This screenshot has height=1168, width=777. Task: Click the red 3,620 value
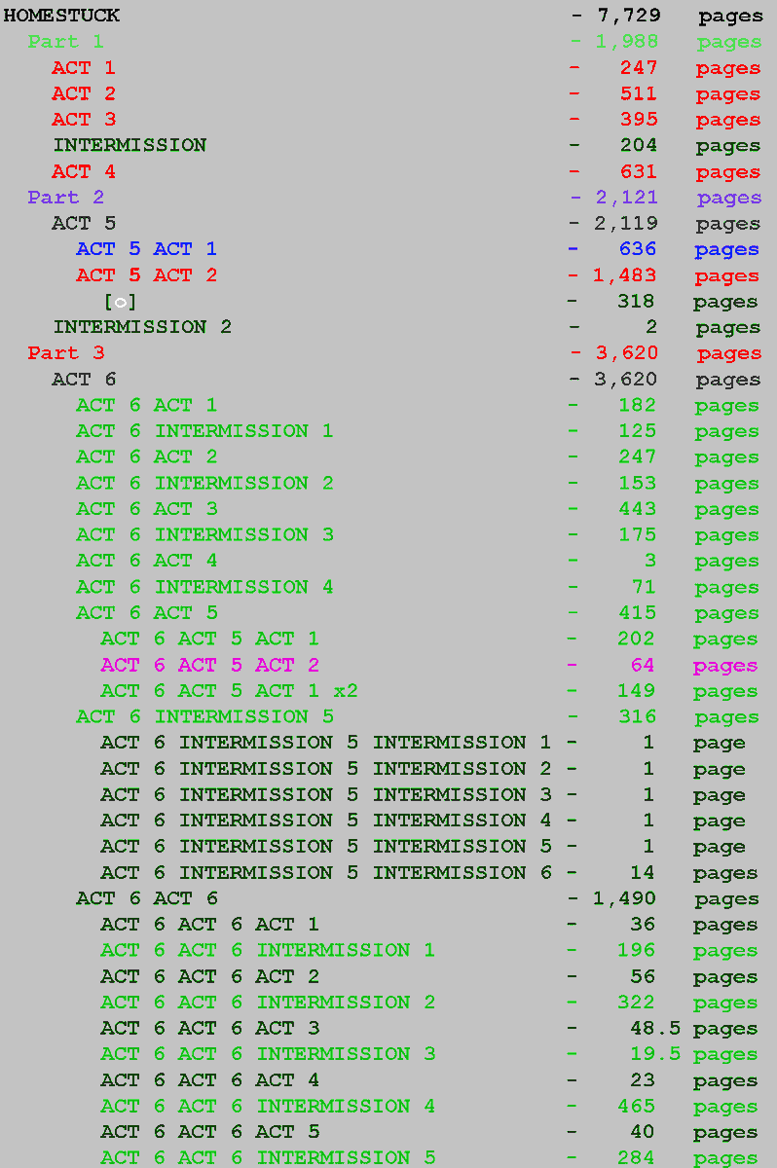(x=627, y=353)
